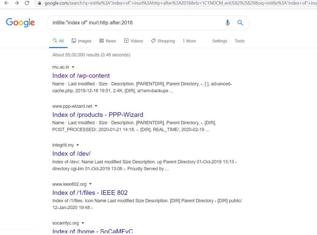This screenshot has width=317, height=235.
Task: Open the Videos results tab
Action: [133, 41]
